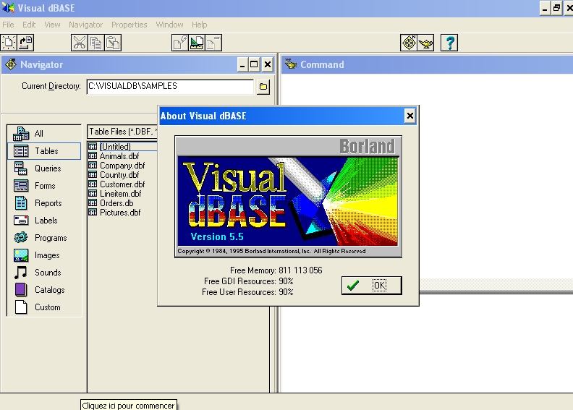Select the Programs category
The width and height of the screenshot is (573, 410).
coord(44,238)
